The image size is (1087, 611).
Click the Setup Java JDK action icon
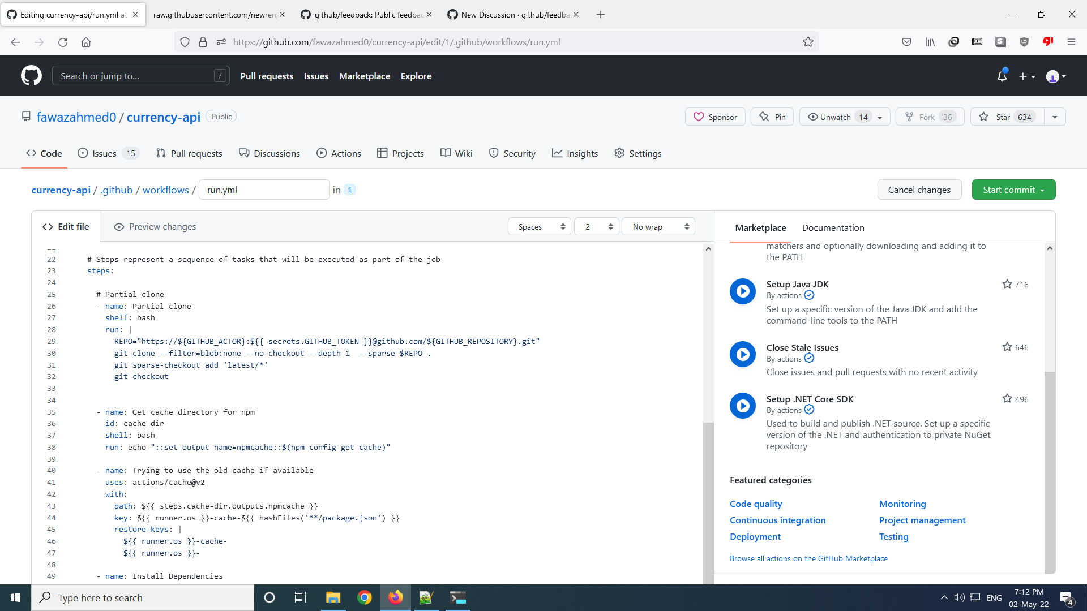pyautogui.click(x=743, y=291)
